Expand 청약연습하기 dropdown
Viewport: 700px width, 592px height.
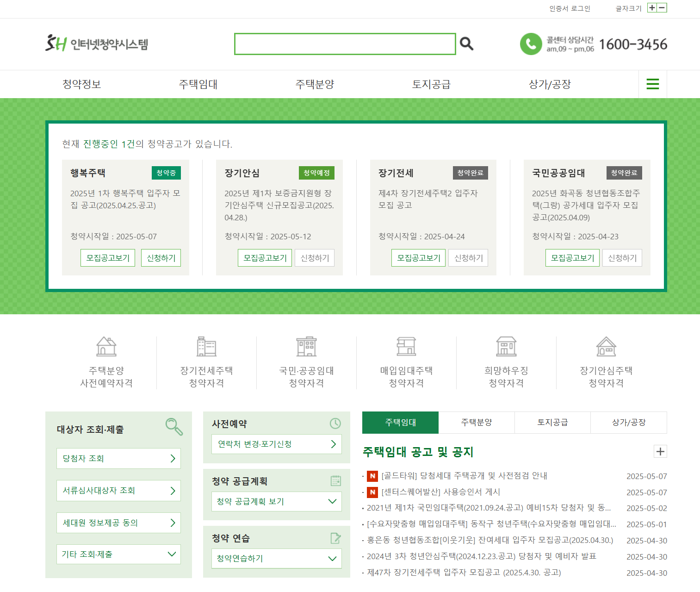pos(277,558)
